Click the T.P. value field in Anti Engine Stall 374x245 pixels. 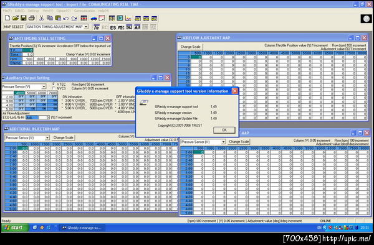[x=27, y=50]
